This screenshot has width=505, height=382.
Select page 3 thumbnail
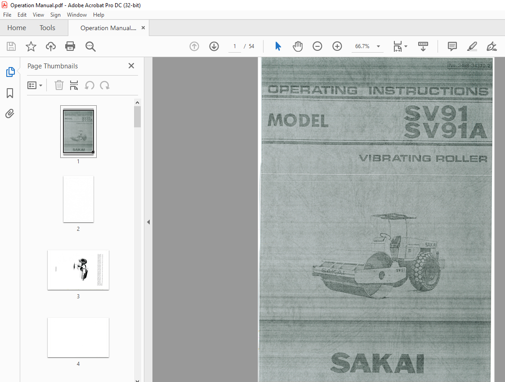(x=78, y=270)
